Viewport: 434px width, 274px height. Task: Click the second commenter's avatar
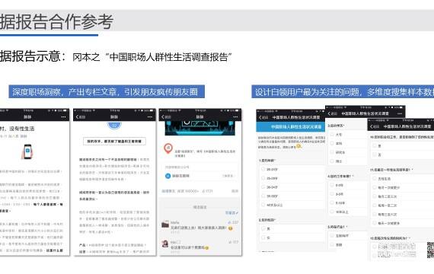pos(165,244)
